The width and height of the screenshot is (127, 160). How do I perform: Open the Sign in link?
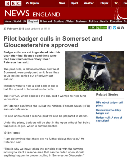(33, 3)
